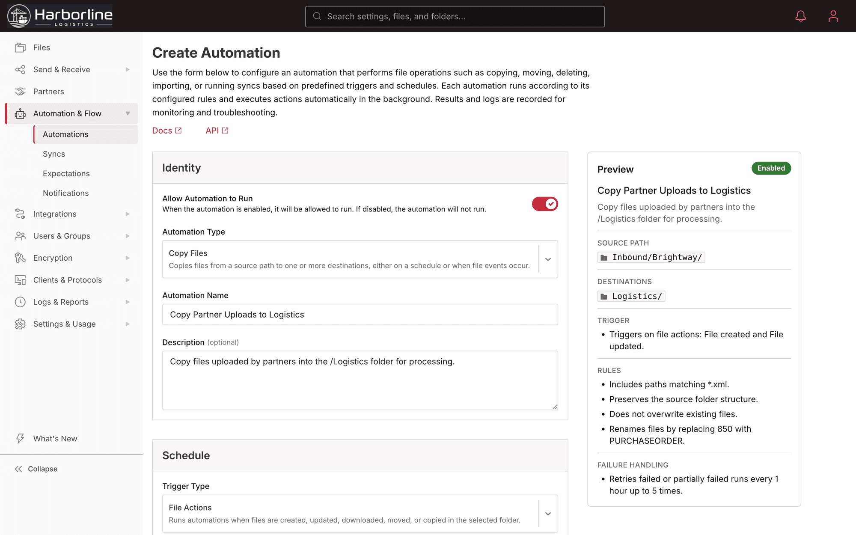Click the search settings input field

pos(455,16)
